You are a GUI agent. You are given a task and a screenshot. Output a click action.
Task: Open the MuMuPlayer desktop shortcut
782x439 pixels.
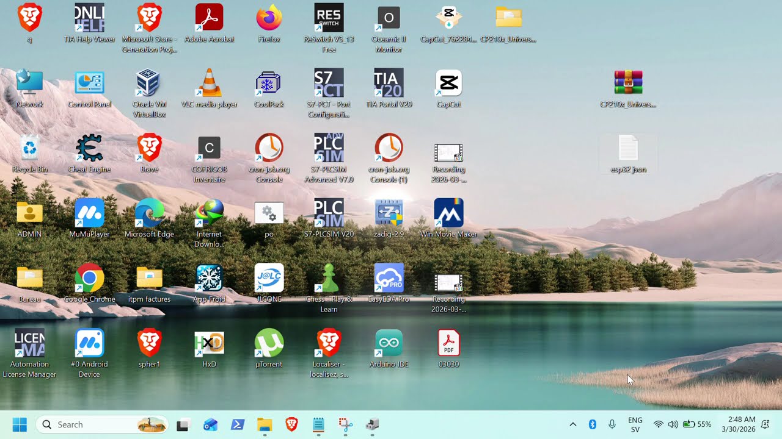89,218
